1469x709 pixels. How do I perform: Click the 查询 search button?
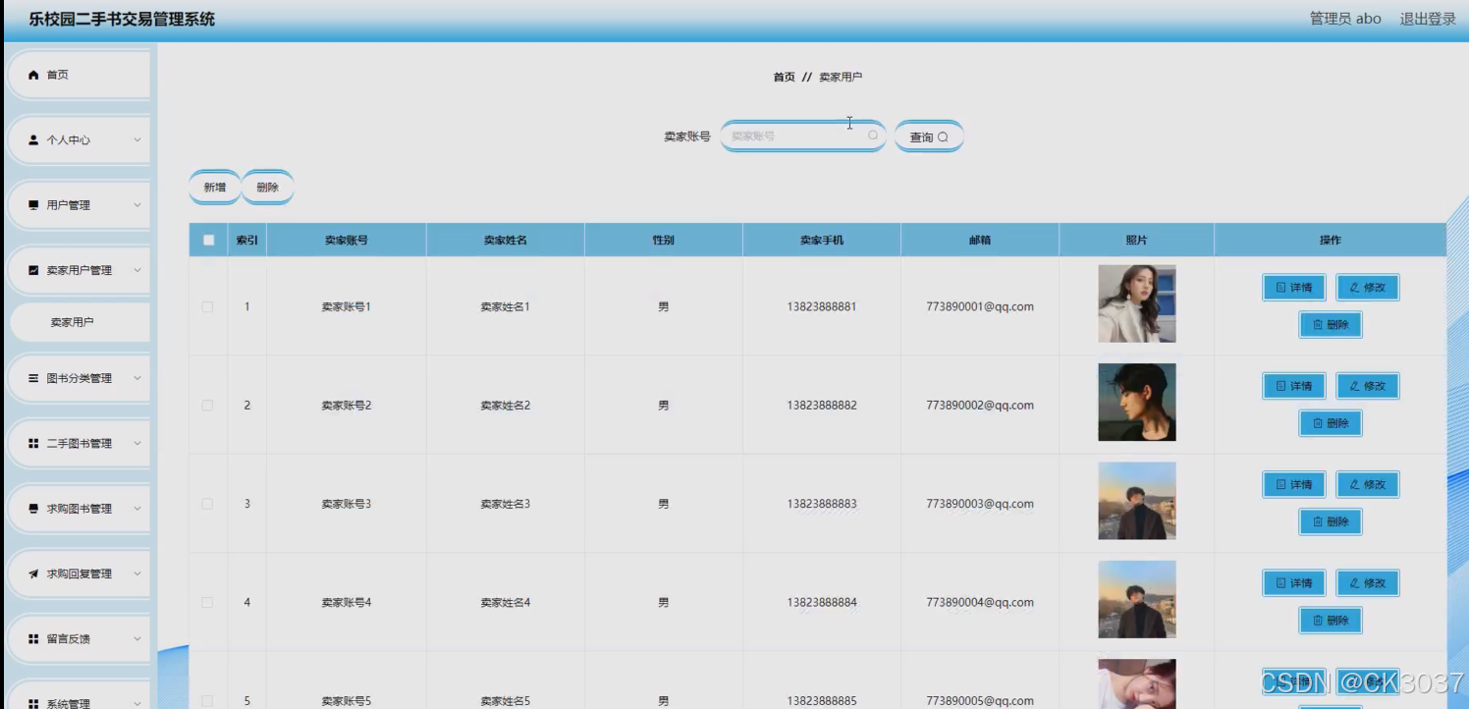point(929,136)
